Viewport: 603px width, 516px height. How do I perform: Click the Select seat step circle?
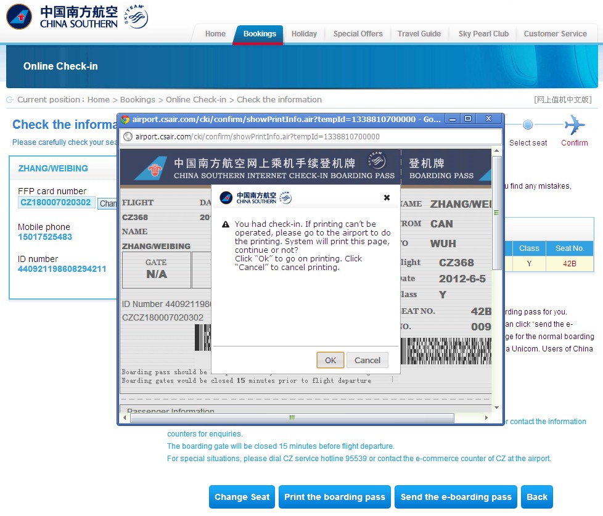pos(528,125)
